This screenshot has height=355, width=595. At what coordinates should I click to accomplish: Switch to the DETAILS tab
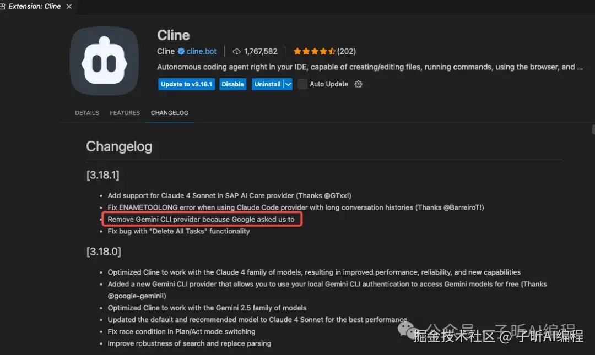(87, 113)
